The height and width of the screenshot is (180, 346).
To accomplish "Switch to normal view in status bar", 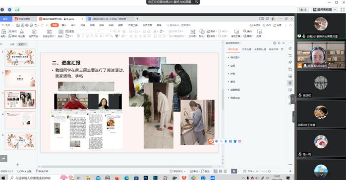I will coord(216,171).
